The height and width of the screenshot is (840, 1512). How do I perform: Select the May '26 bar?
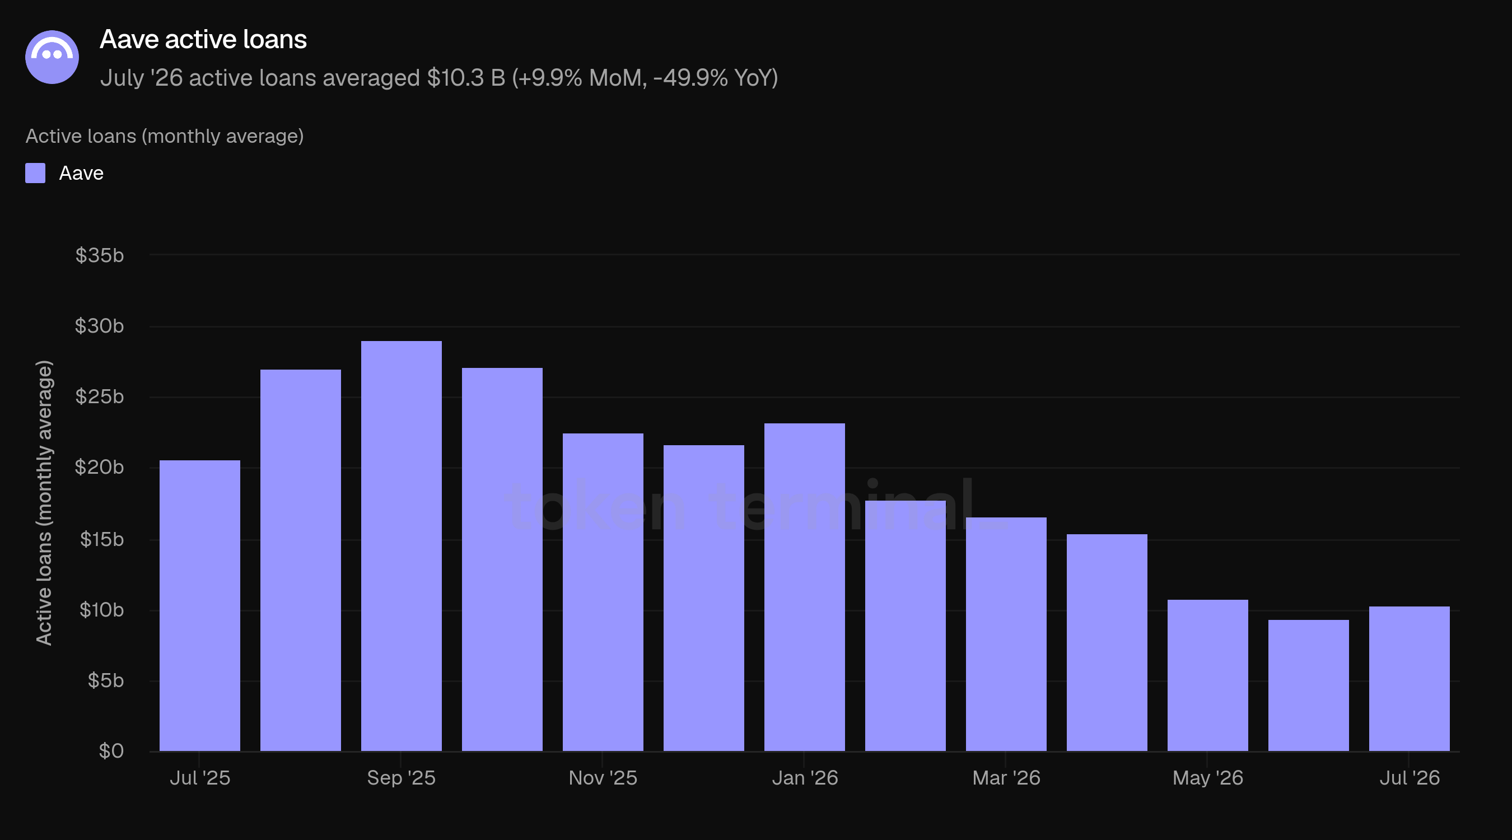click(1208, 675)
